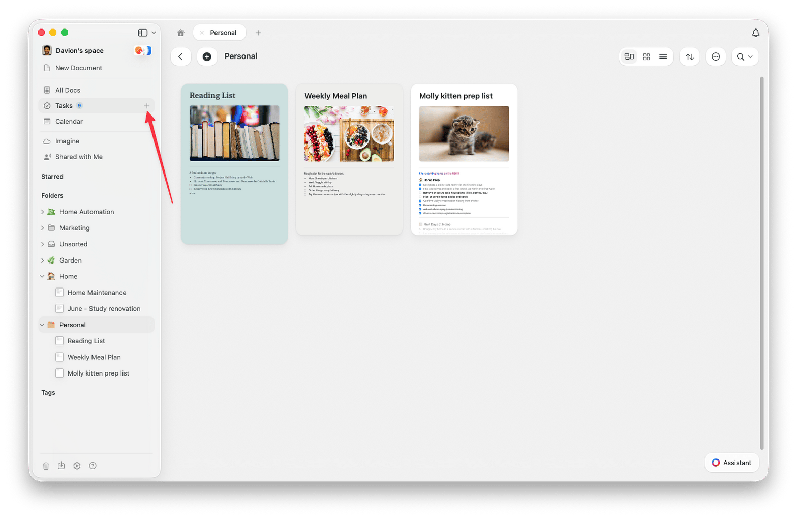This screenshot has width=797, height=519.
Task: Expand the Unsorted folder chevron
Action: [42, 244]
